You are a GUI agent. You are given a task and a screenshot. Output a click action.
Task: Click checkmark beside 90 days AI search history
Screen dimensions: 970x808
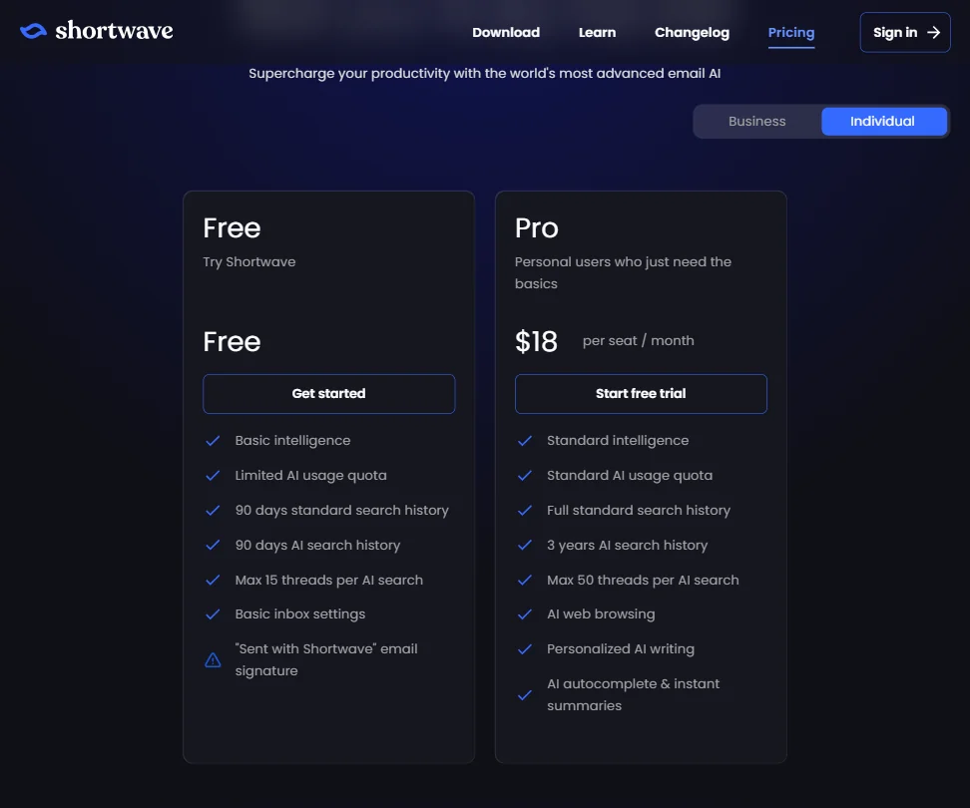point(213,545)
